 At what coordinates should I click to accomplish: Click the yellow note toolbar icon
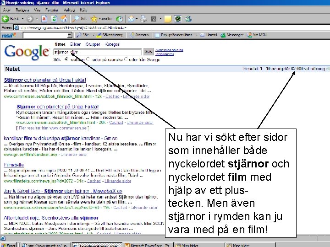(168, 19)
